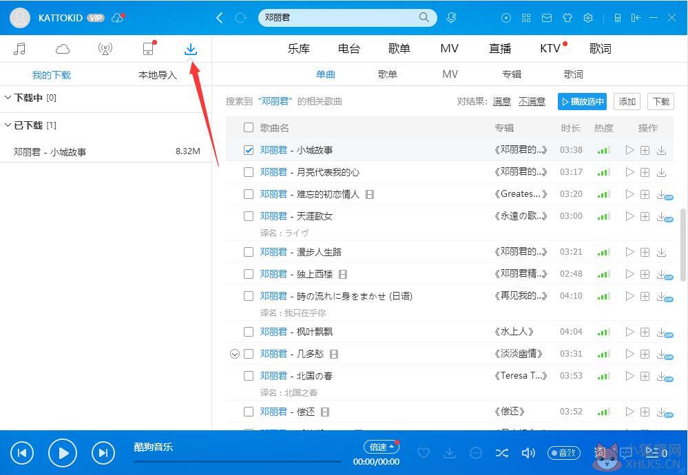Check the 偿还 checkbox
The width and height of the screenshot is (688, 475).
[249, 412]
